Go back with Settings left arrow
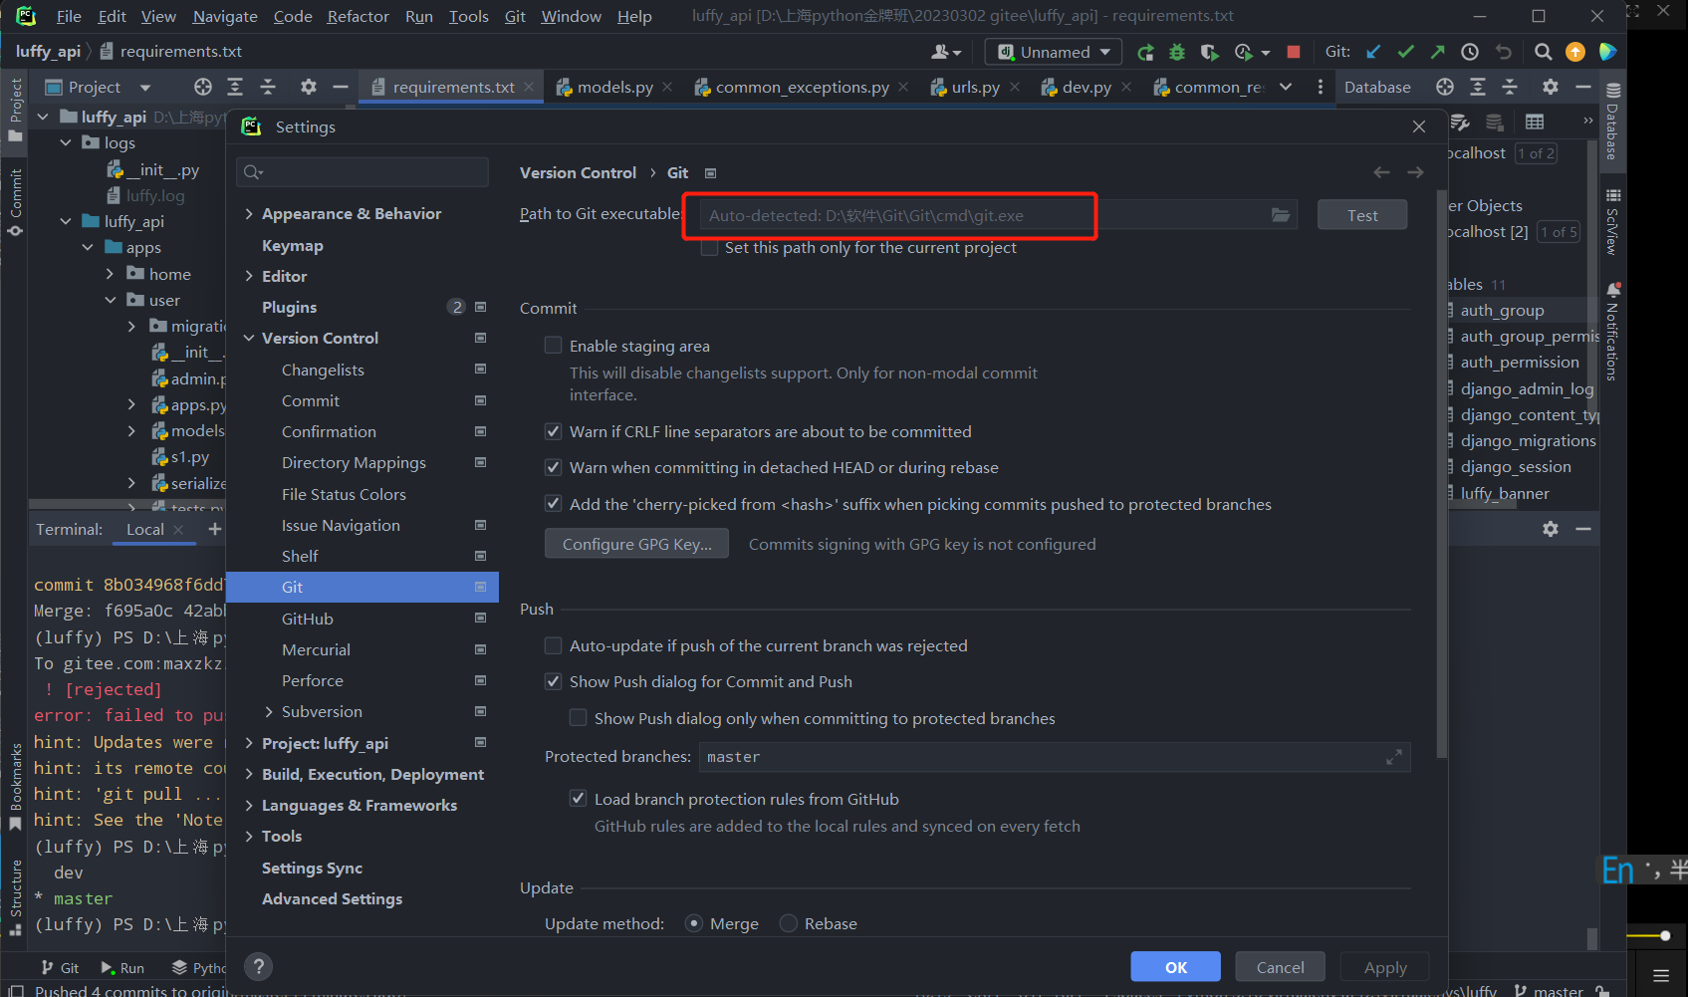Screen dimensions: 1688x997 pos(1381,172)
